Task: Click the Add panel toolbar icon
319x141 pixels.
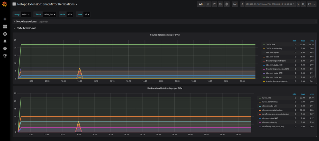Action: pos(201,4)
